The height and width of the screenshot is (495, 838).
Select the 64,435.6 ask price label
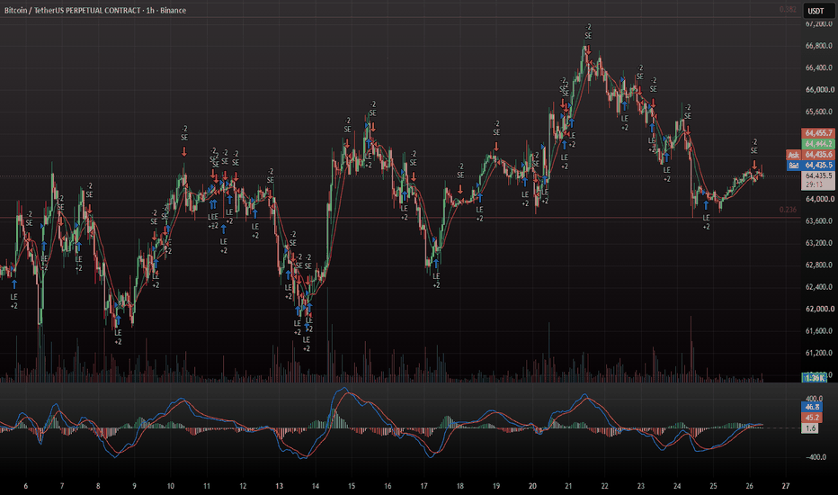[818, 155]
